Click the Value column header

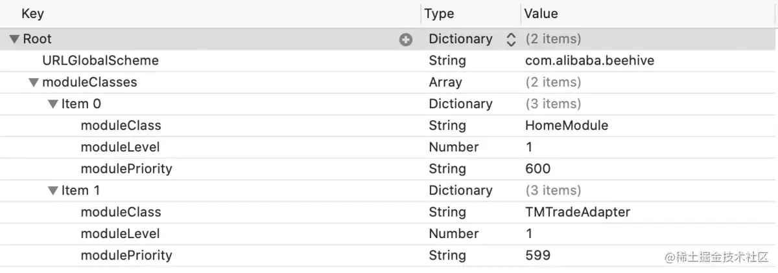coord(541,13)
